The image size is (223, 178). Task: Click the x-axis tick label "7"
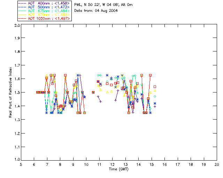click(x=47, y=164)
